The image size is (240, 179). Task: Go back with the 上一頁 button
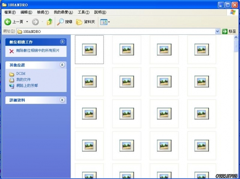[13, 22]
